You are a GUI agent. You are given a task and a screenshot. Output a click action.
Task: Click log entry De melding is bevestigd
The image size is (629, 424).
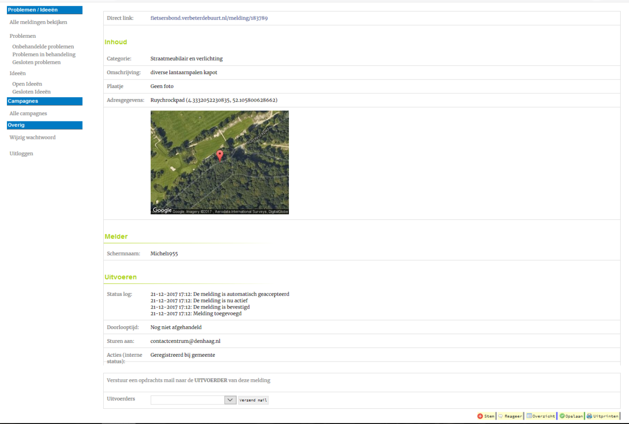[222, 307]
